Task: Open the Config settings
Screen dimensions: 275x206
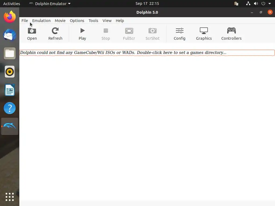Action: click(179, 34)
